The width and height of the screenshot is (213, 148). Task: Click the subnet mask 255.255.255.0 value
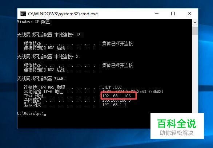[116, 101]
